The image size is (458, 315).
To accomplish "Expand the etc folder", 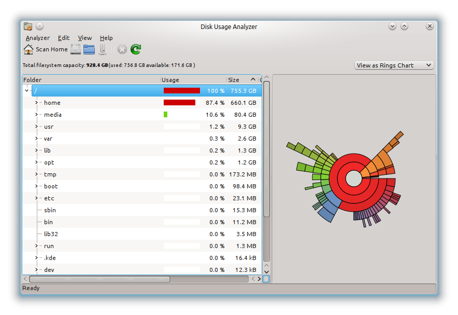I will [x=36, y=198].
